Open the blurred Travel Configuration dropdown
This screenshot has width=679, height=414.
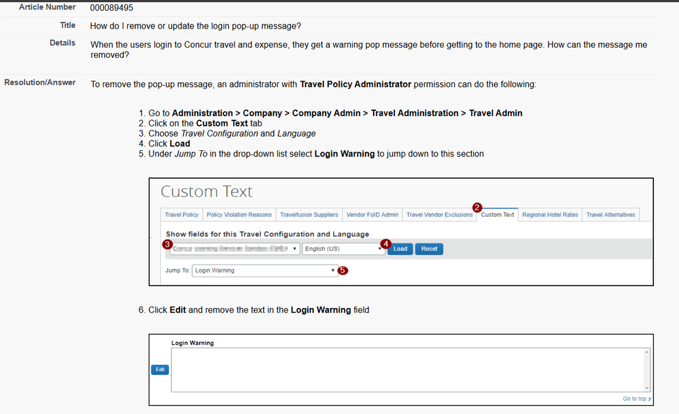(234, 249)
